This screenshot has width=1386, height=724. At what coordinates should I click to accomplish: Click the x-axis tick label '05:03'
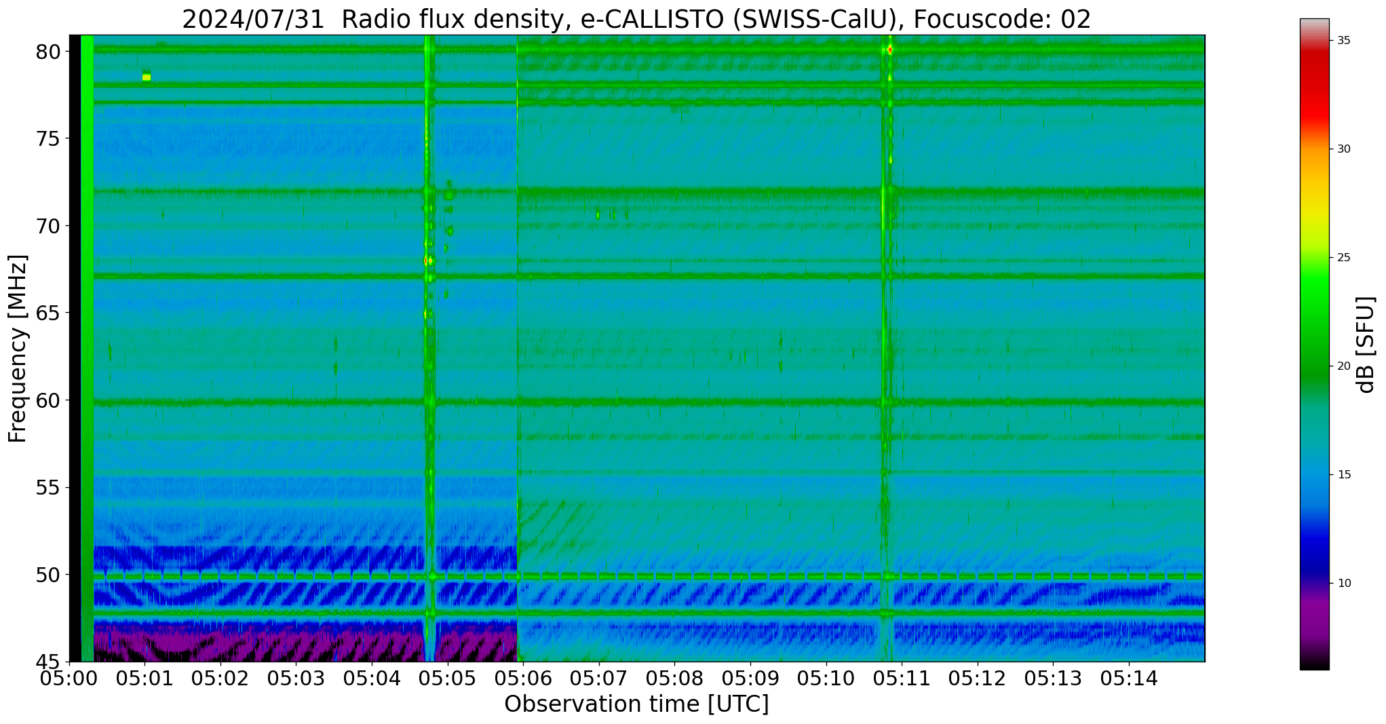296,678
